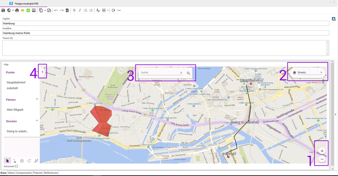
Task: Open the dropdown arrow beside the copy icon
Action: 45,10
